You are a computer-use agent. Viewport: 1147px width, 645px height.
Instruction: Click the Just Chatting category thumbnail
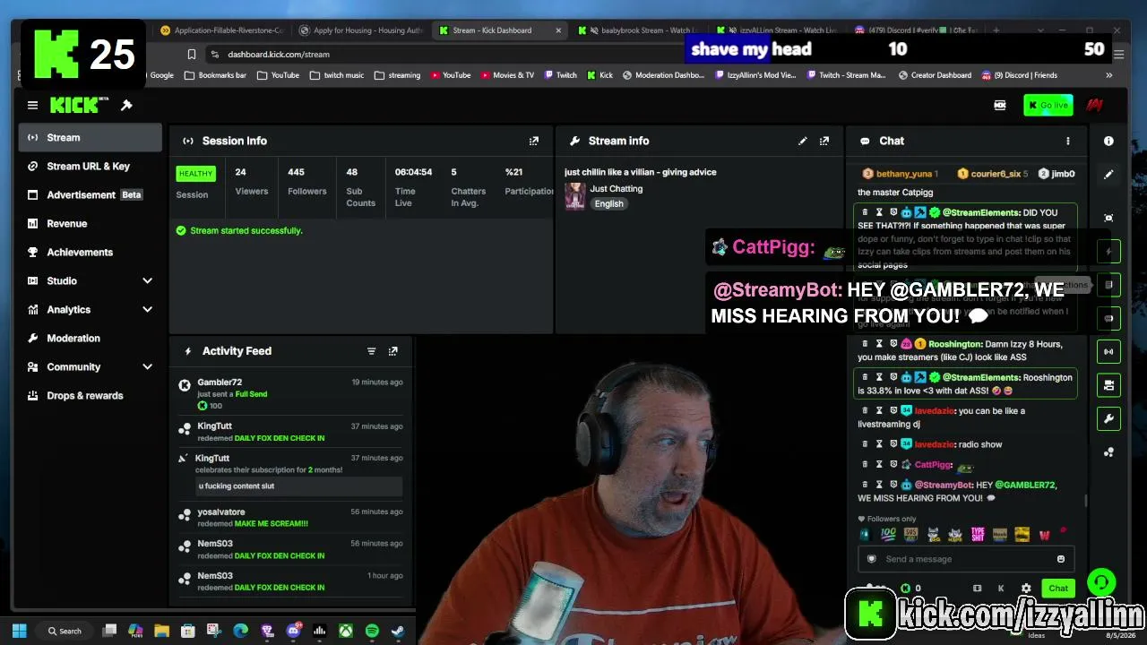pos(575,195)
